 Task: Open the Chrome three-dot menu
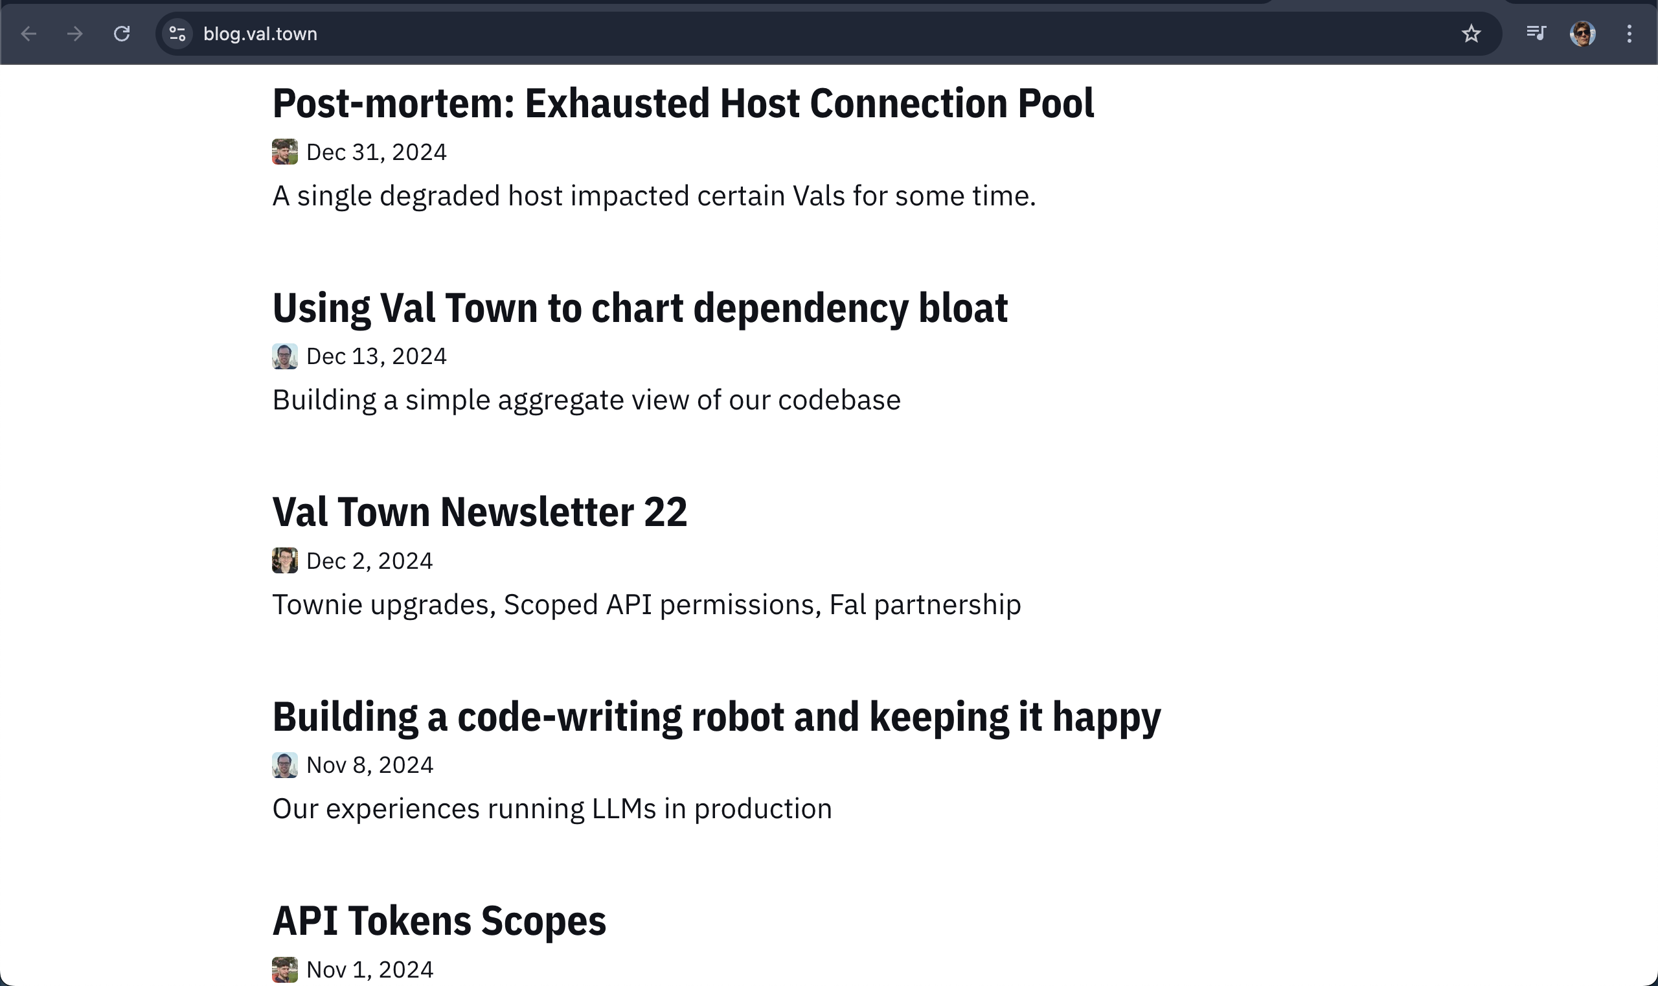click(1630, 33)
